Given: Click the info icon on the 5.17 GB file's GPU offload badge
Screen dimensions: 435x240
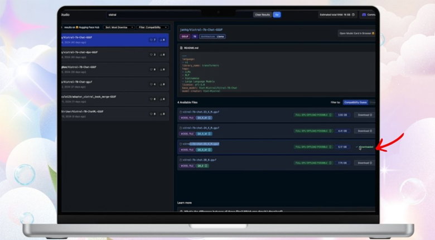Looking at the screenshot, I should [x=330, y=147].
